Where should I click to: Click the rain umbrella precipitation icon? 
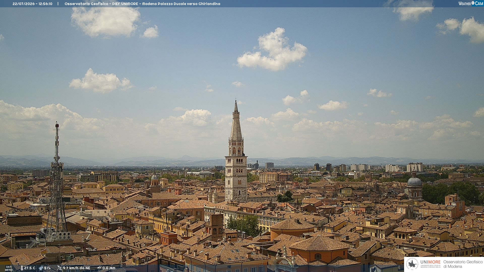[x=99, y=268]
